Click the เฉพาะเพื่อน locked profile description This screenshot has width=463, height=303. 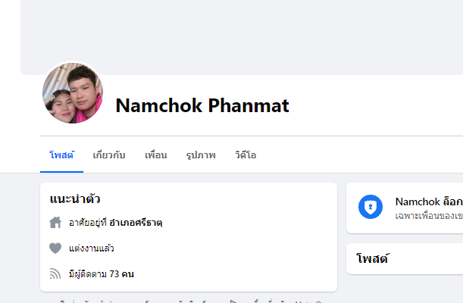[x=428, y=216]
